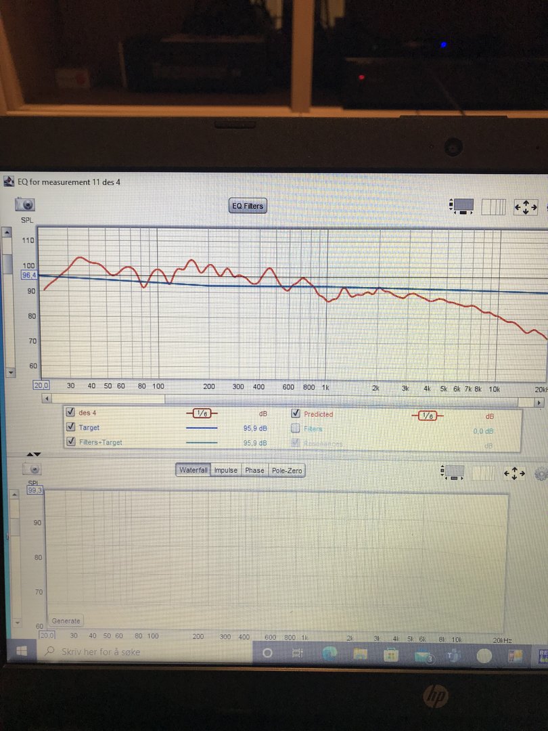Toggle the Resonances trace checkbox
This screenshot has width=548, height=731.
point(296,443)
